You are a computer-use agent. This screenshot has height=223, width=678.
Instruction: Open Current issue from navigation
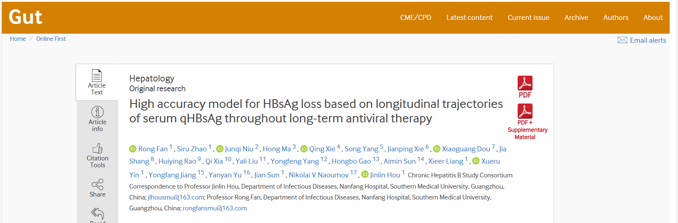coord(528,17)
